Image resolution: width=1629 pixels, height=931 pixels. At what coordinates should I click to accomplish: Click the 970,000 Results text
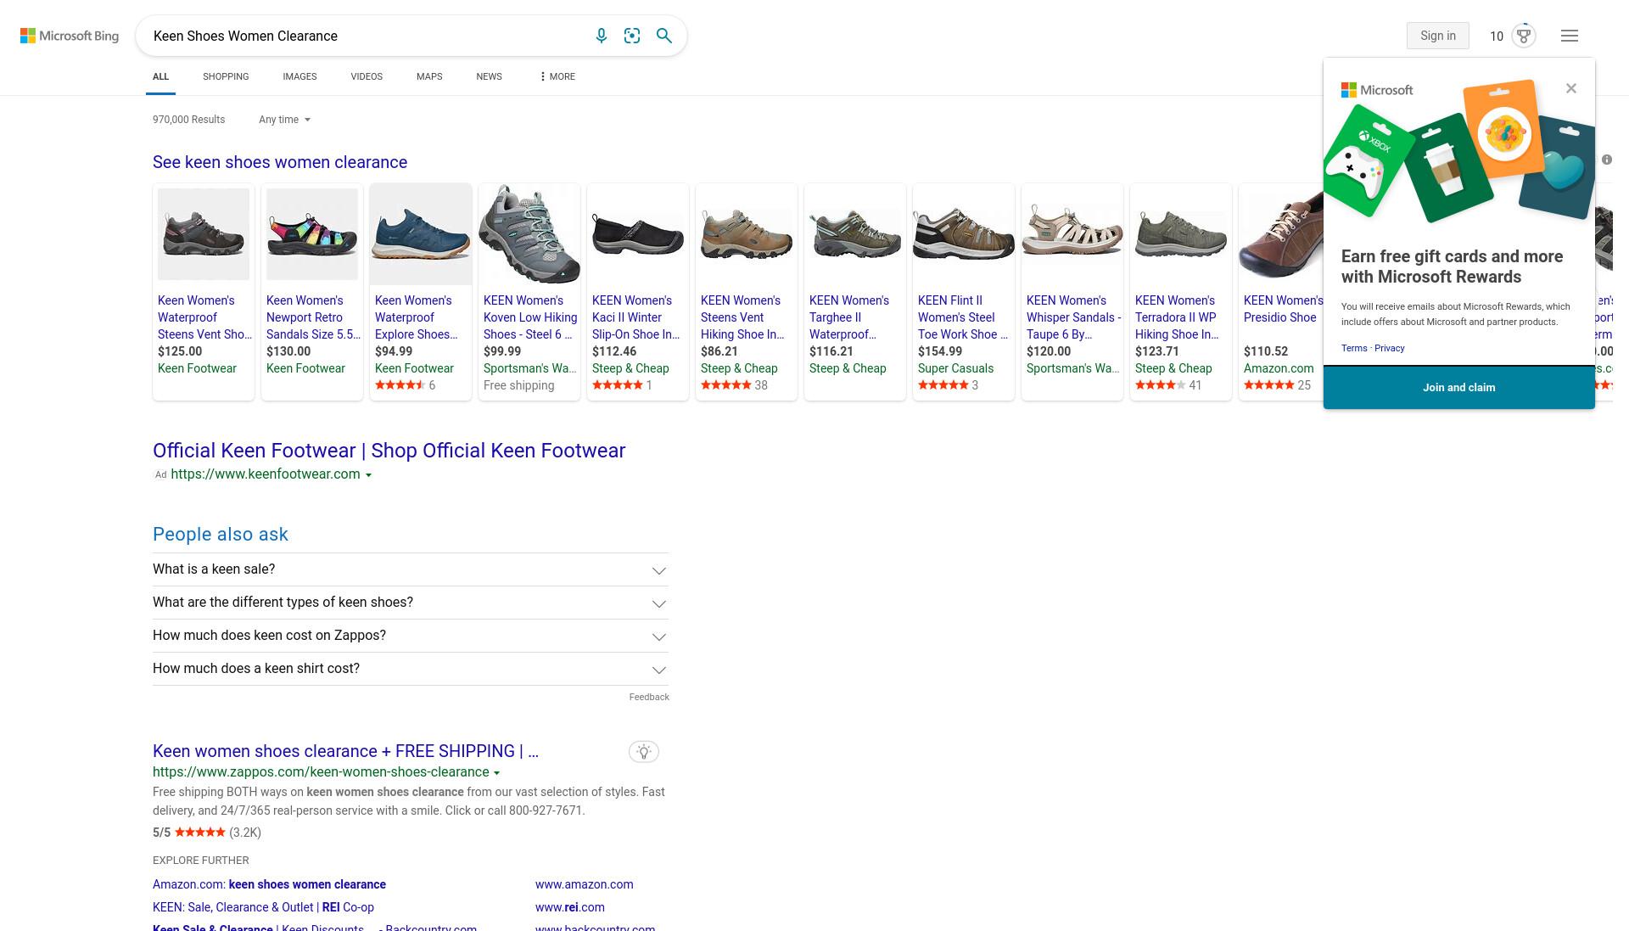[x=188, y=120]
